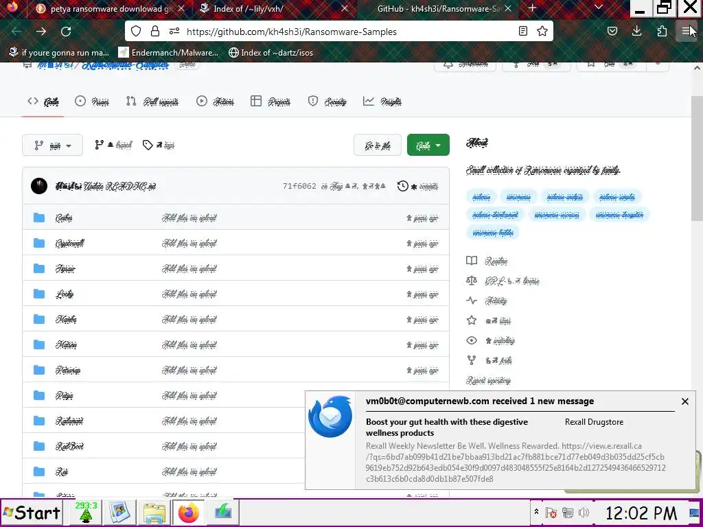Open the repository Actions tab
This screenshot has height=527, width=703.
215,102
